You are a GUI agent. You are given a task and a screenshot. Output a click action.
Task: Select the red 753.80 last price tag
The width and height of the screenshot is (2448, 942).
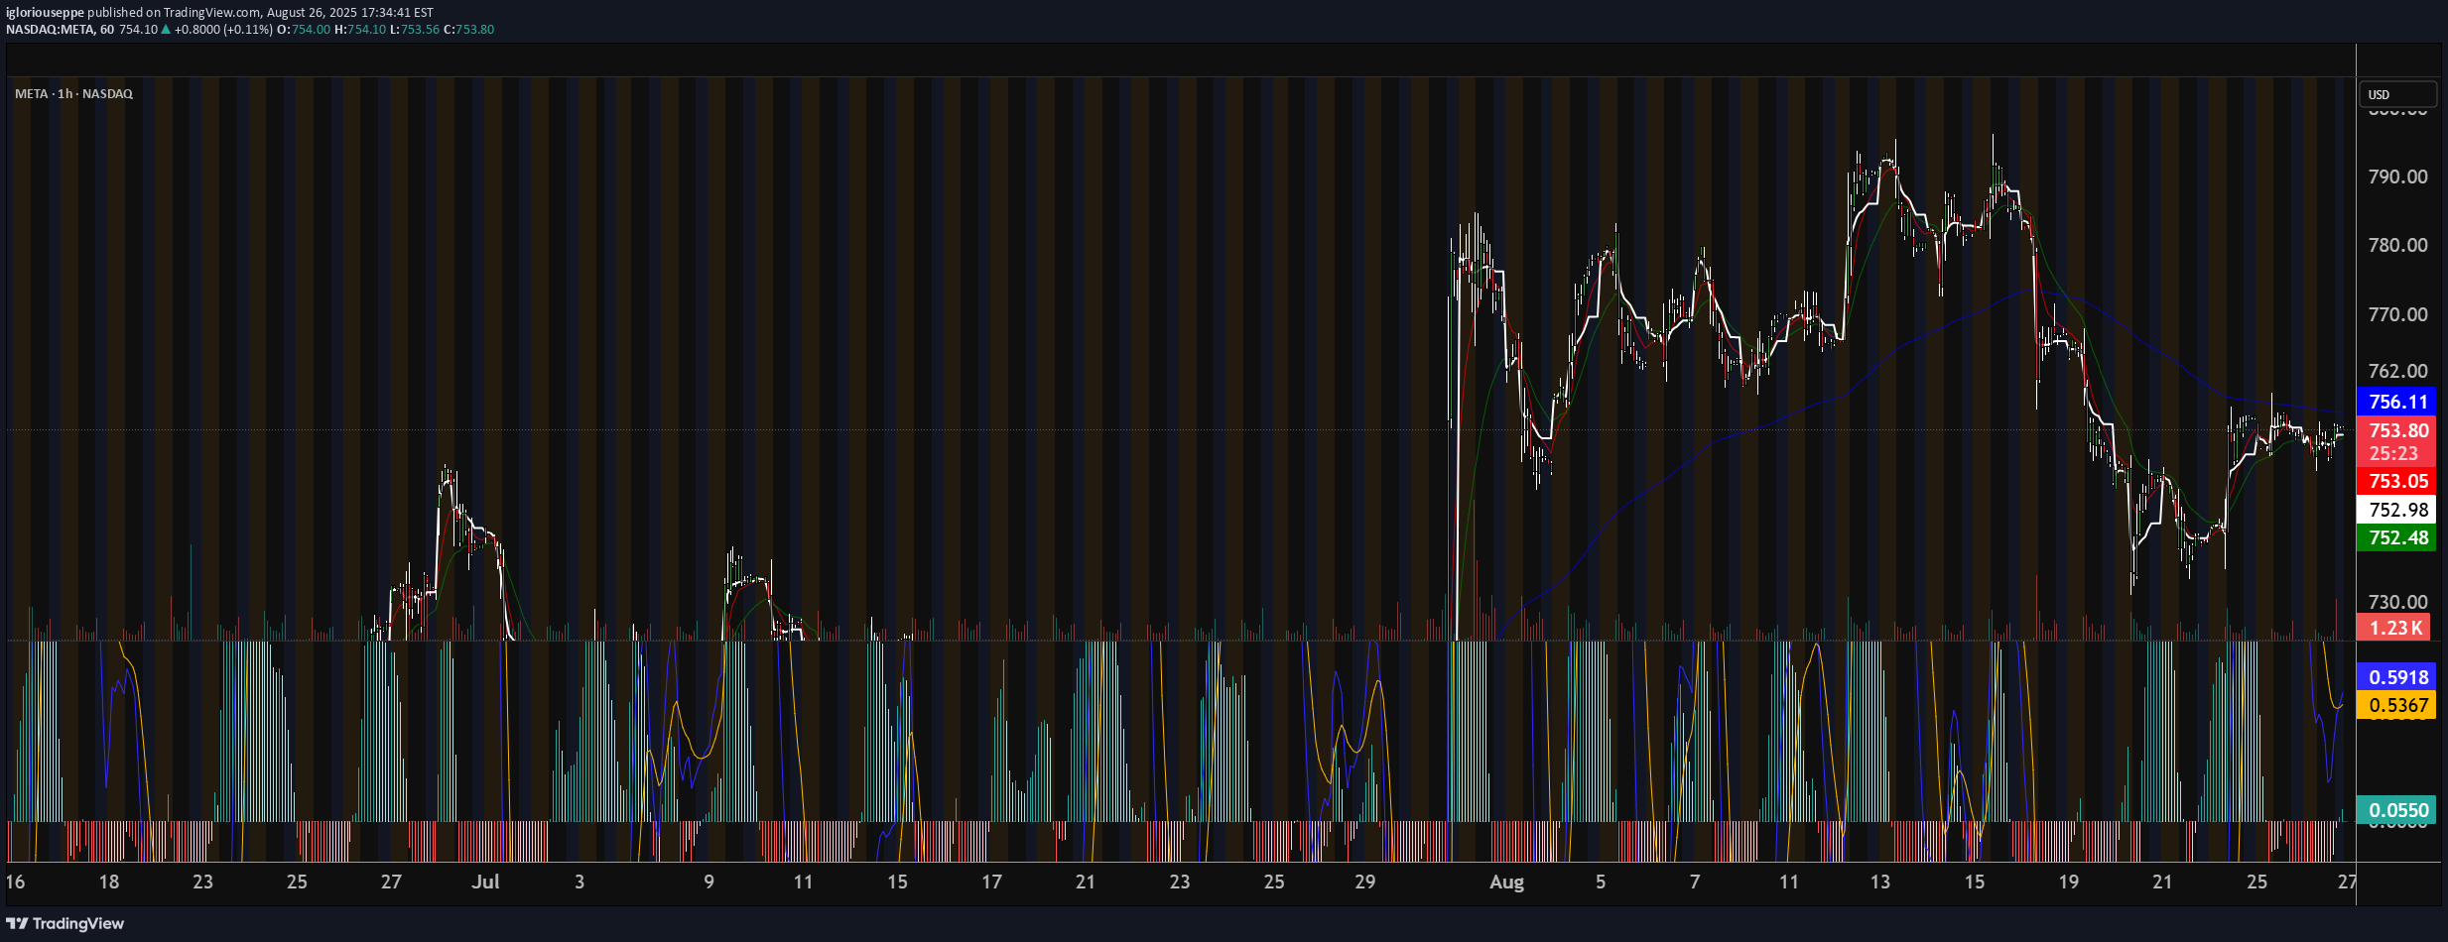pos(2396,430)
